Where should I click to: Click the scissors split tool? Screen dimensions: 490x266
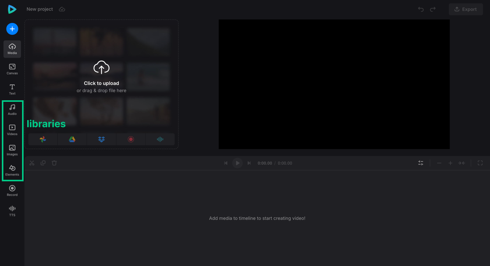pyautogui.click(x=32, y=163)
